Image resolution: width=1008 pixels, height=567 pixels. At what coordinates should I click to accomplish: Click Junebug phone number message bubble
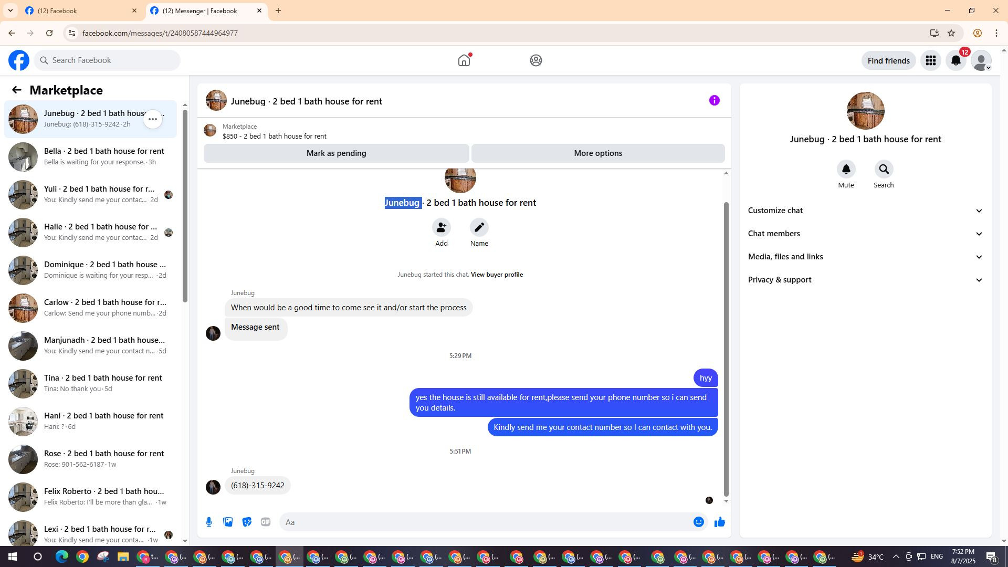[258, 486]
